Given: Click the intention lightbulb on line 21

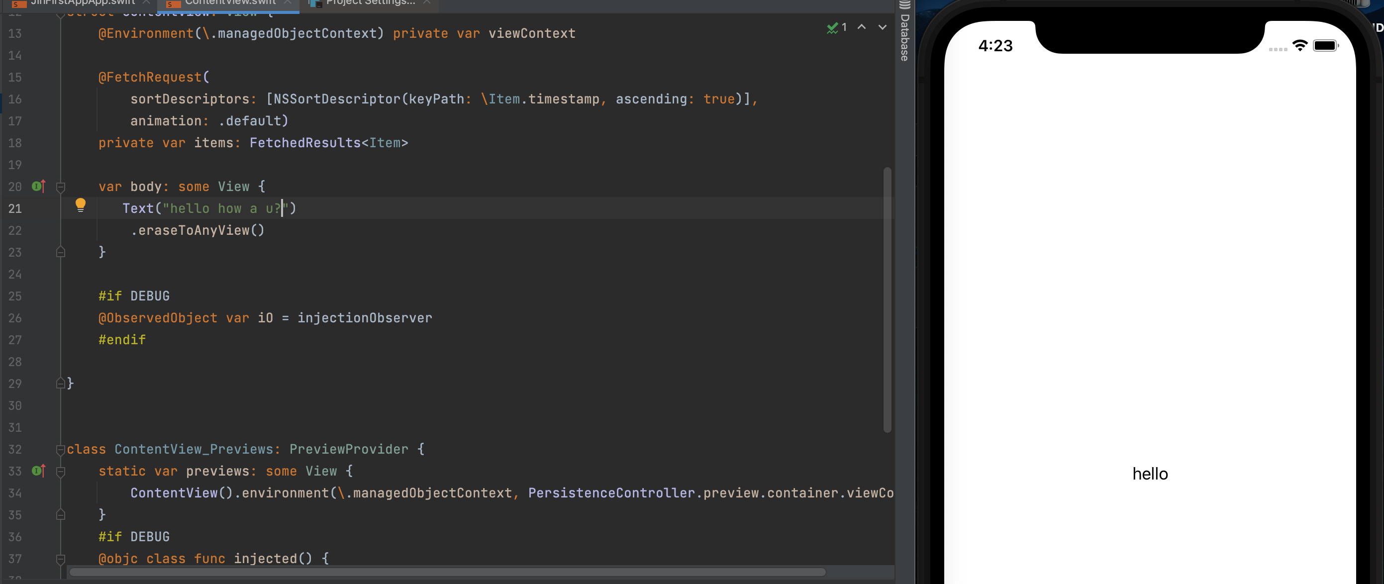Looking at the screenshot, I should coord(80,204).
